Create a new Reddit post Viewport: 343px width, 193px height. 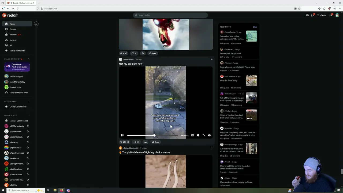coord(321,15)
